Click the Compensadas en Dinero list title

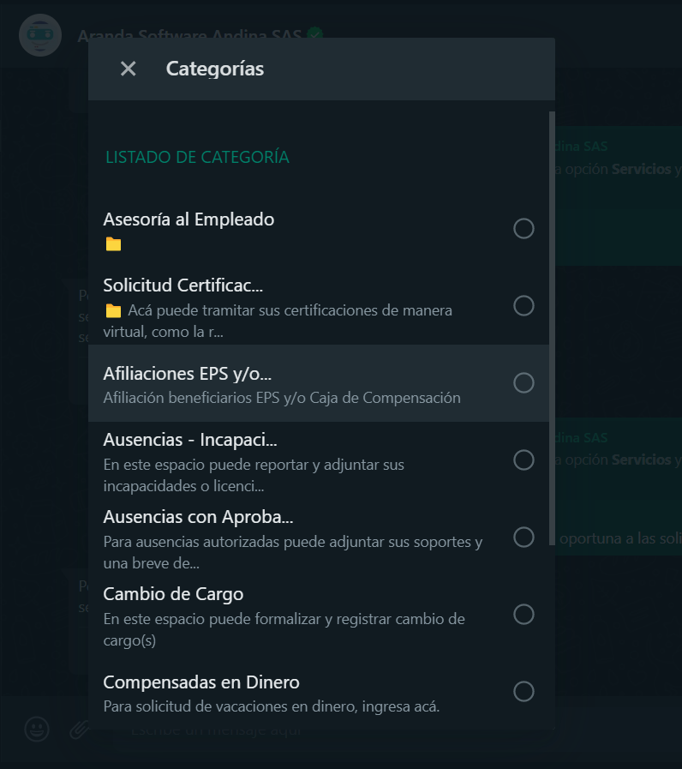point(201,682)
